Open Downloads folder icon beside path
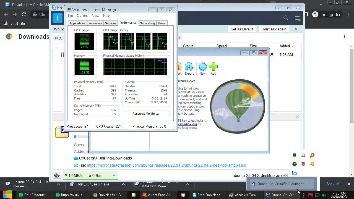This screenshot has height=199, width=354. (x=76, y=158)
